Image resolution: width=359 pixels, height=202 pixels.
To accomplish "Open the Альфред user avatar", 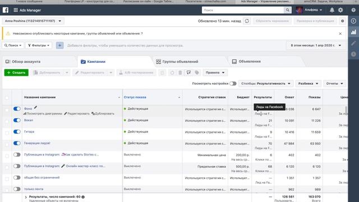I will click(299, 10).
